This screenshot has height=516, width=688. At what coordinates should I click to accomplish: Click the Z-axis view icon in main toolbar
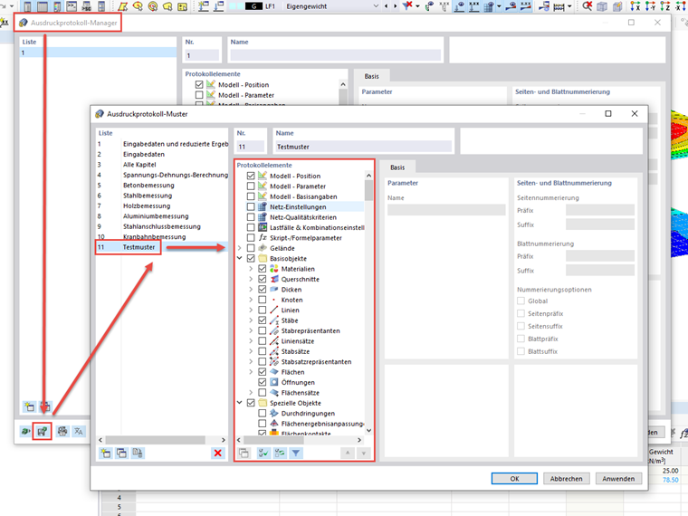[x=665, y=6]
